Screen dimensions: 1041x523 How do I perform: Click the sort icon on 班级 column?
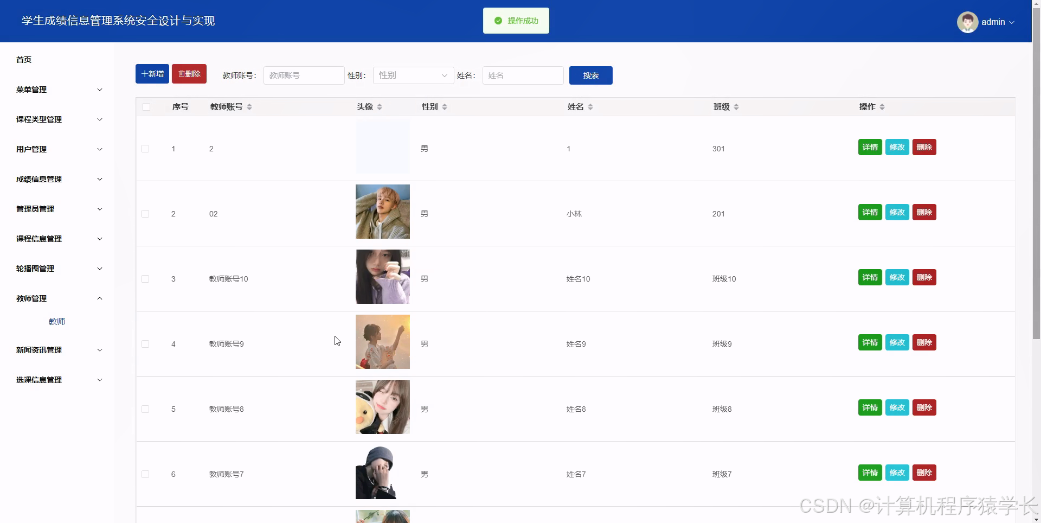[x=736, y=107]
